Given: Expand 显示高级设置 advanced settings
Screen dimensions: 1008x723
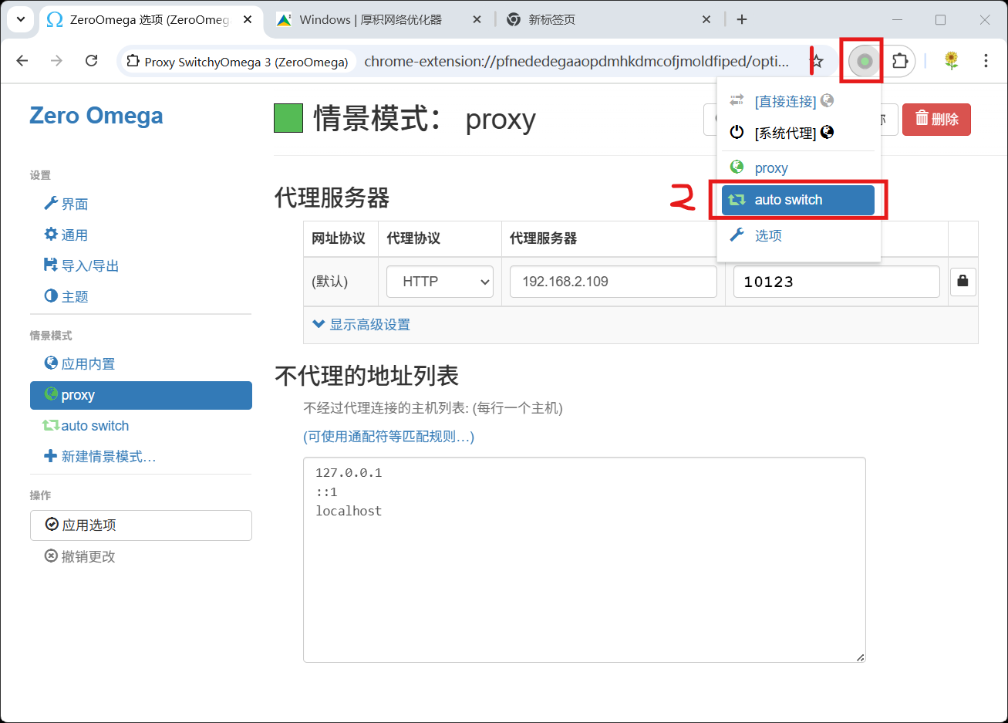Looking at the screenshot, I should (x=360, y=324).
